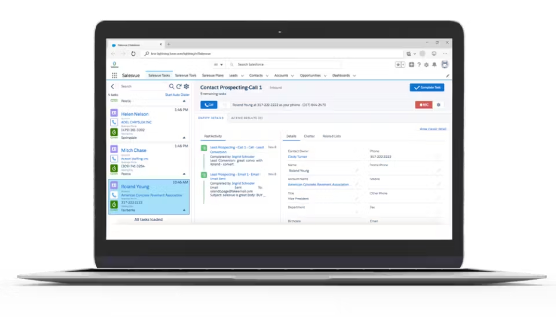Switch to the Salesvue Tasks tab

point(159,75)
